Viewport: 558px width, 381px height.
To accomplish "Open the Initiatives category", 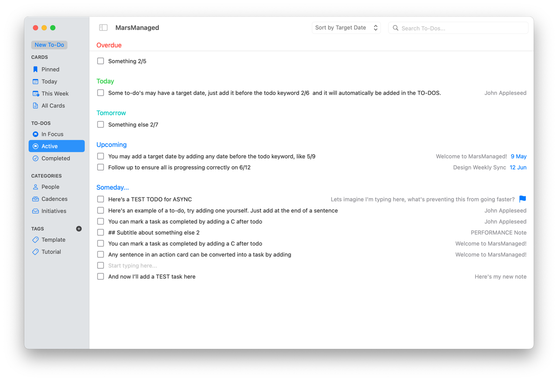I will click(x=56, y=211).
